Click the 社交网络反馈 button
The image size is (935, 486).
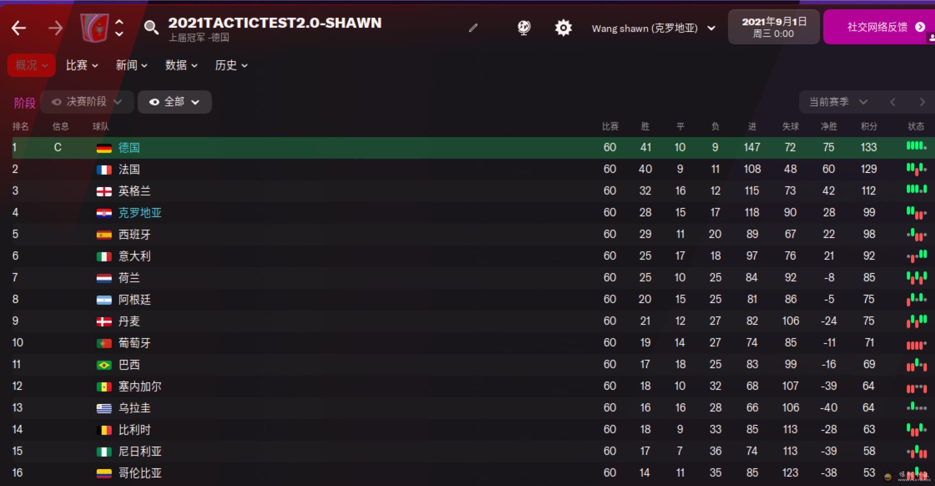(879, 28)
